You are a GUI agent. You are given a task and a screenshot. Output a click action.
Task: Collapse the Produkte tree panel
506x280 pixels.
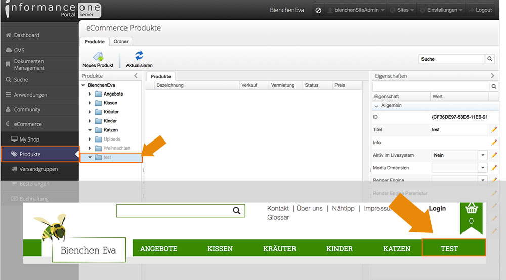pos(136,76)
